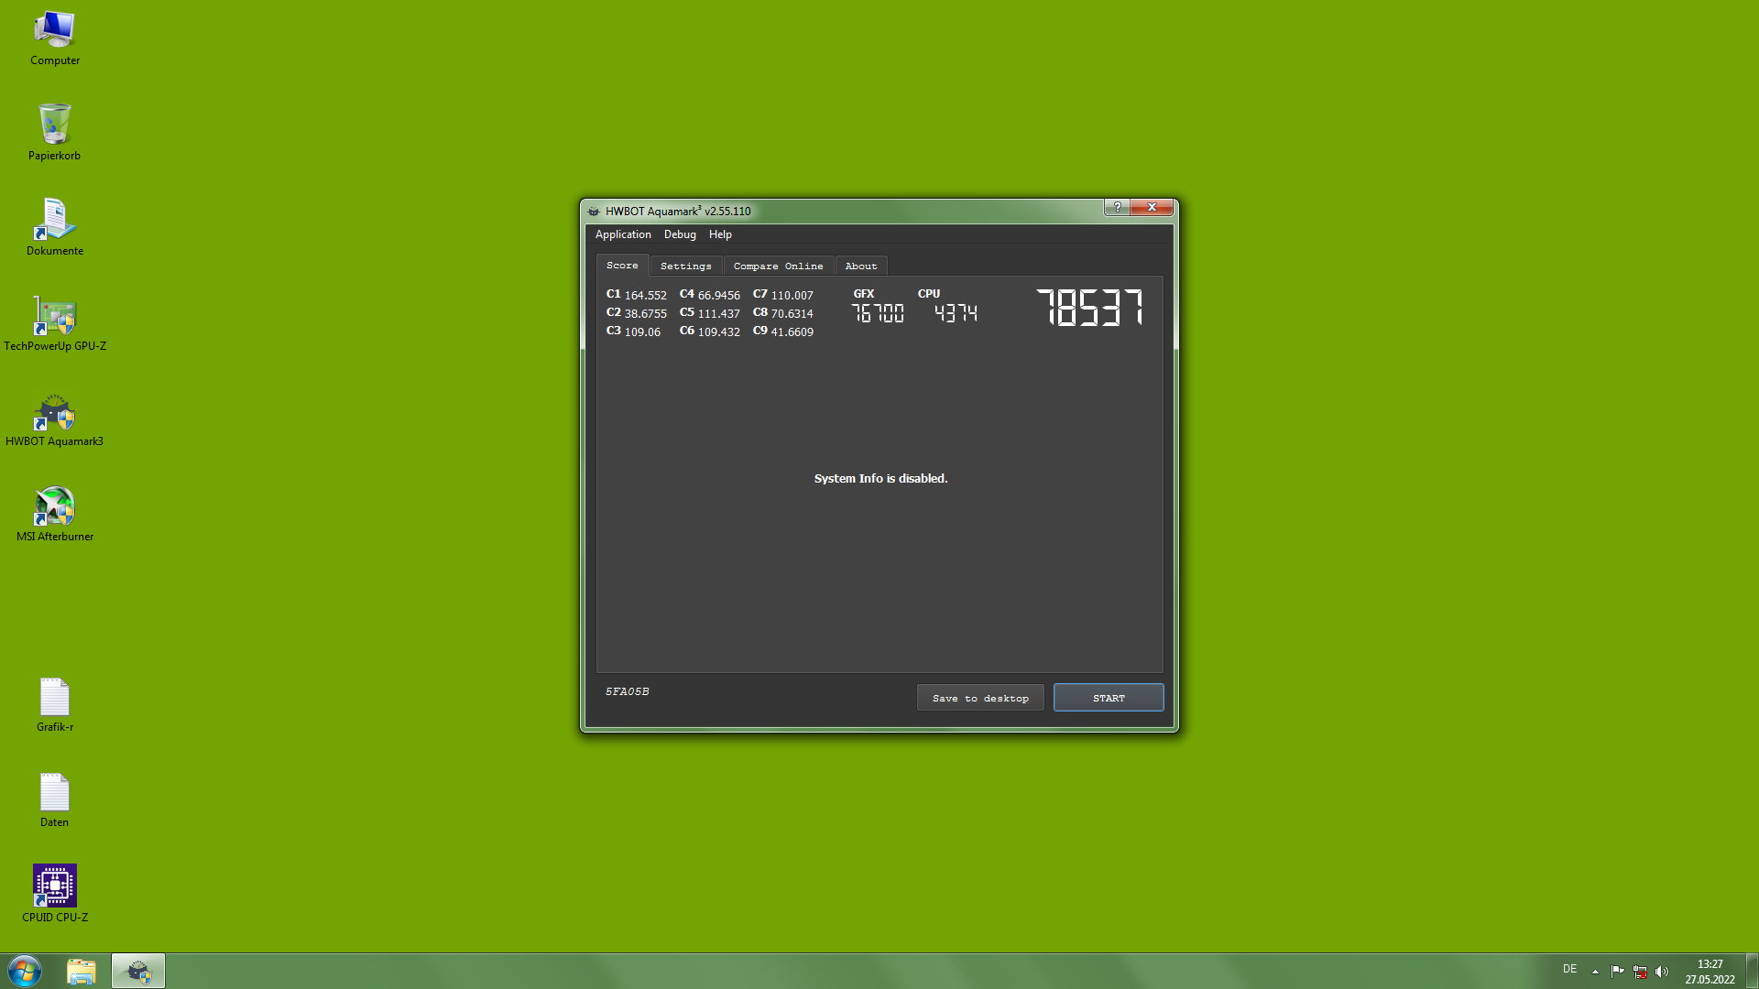This screenshot has height=989, width=1759.
Task: Open the Computer desktop icon
Action: (55, 38)
